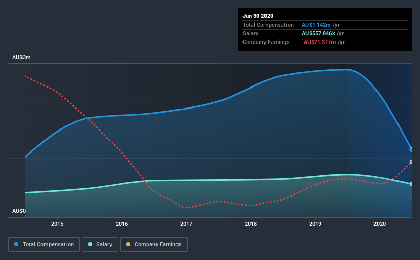Click the 2016 x-axis label
Image resolution: width=420 pixels, height=260 pixels.
(122, 224)
